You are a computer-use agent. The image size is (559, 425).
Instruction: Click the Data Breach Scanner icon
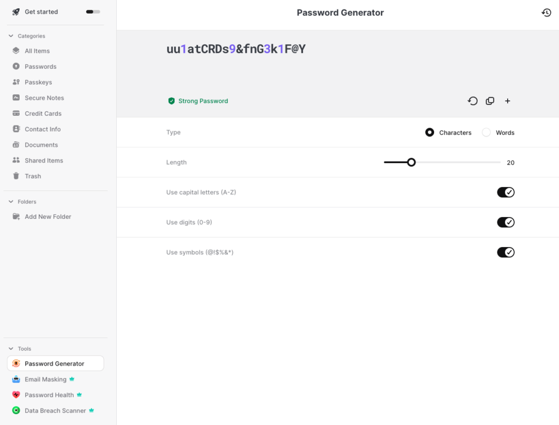point(16,410)
